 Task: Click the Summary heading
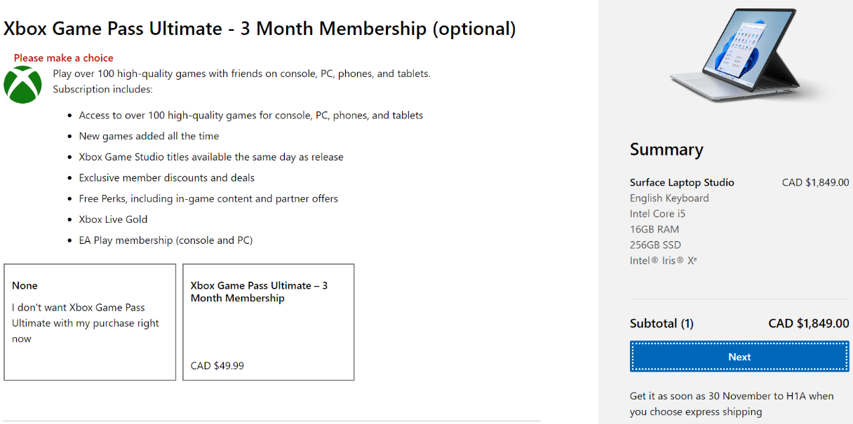pos(666,149)
